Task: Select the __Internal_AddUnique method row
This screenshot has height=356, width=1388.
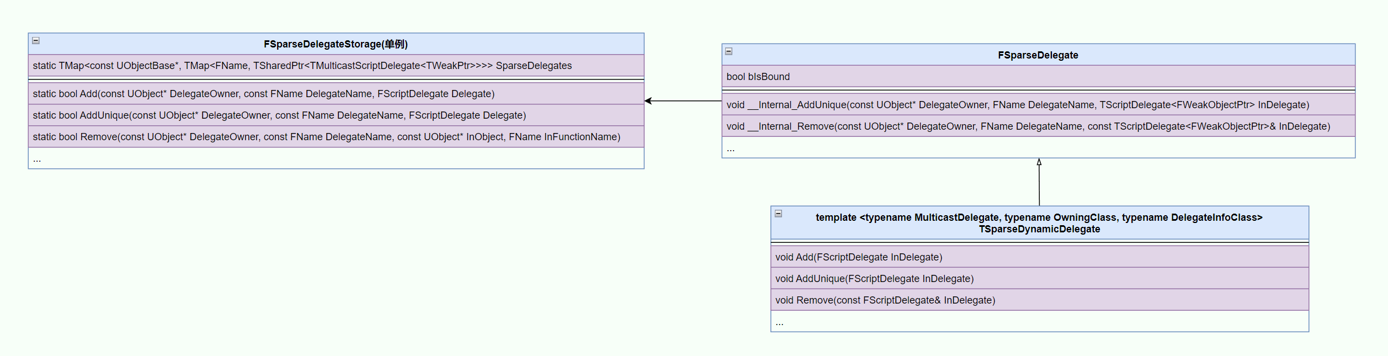Action: [x=1018, y=105]
